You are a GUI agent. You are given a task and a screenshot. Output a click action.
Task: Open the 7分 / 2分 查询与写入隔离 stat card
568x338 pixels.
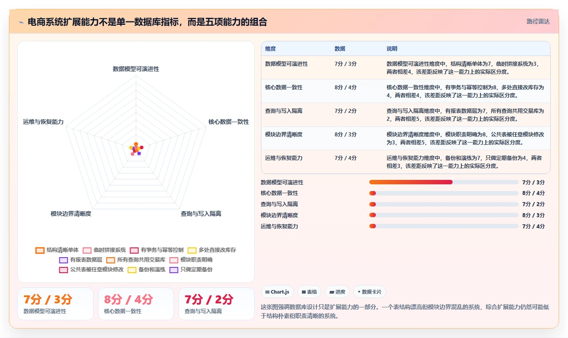(217, 304)
